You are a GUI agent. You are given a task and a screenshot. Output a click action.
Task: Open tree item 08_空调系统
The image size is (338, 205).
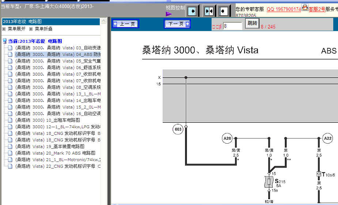point(58,87)
